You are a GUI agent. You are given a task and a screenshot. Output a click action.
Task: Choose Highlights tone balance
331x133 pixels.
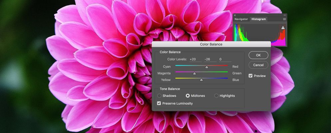[x=216, y=96]
